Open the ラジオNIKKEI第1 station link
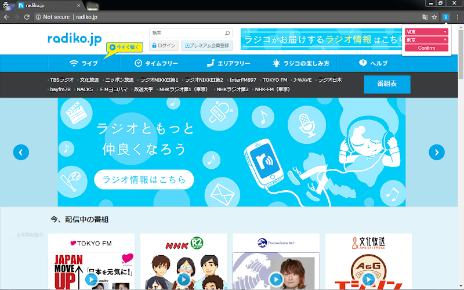Screen dimensions: 464x290 [159, 80]
